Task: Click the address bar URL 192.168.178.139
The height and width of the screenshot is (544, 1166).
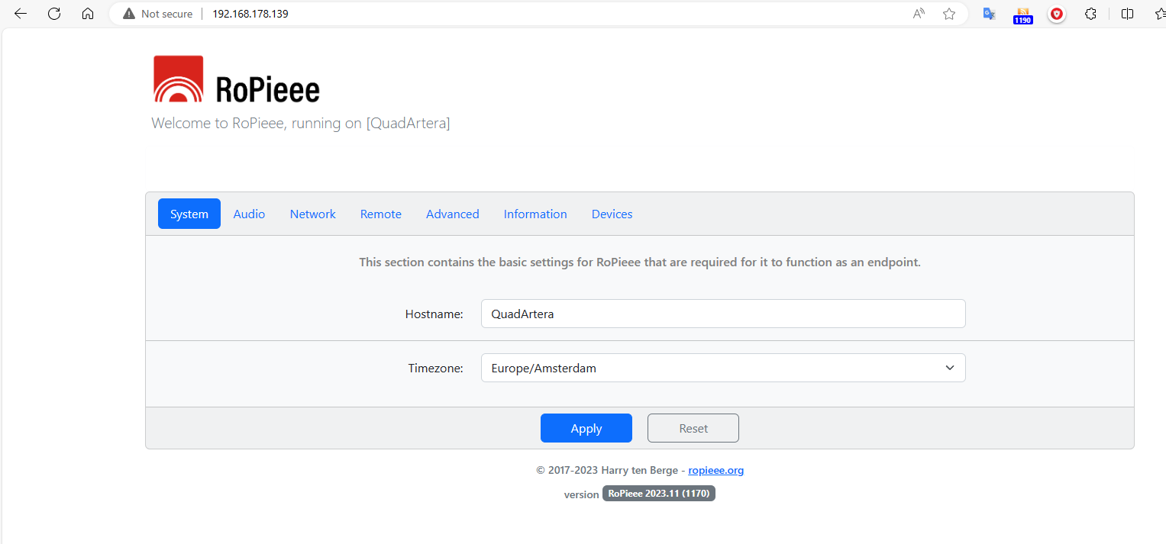Action: pyautogui.click(x=250, y=14)
